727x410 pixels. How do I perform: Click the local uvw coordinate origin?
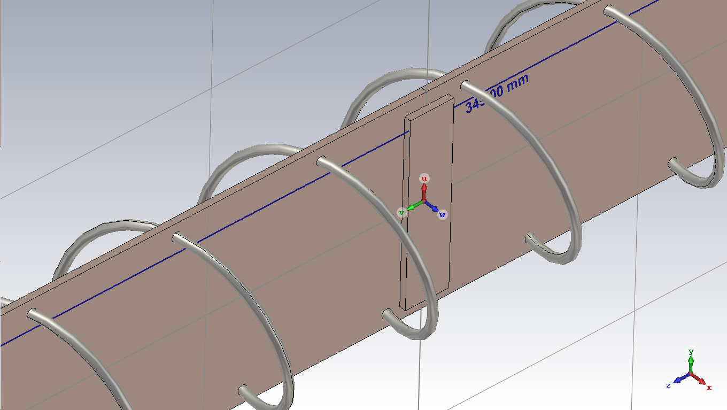tap(424, 202)
